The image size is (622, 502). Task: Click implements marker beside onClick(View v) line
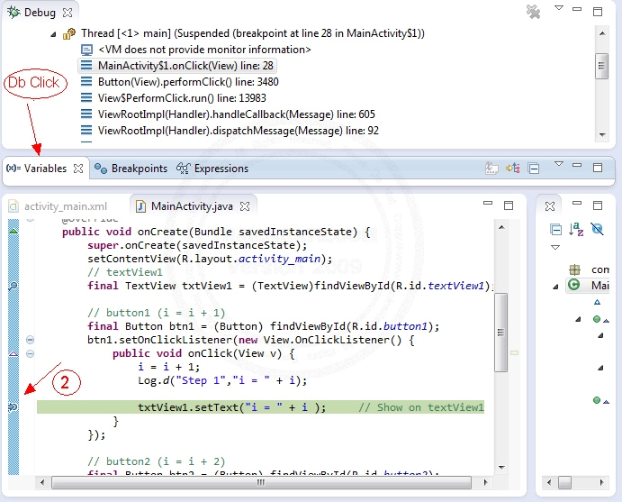pos(14,353)
